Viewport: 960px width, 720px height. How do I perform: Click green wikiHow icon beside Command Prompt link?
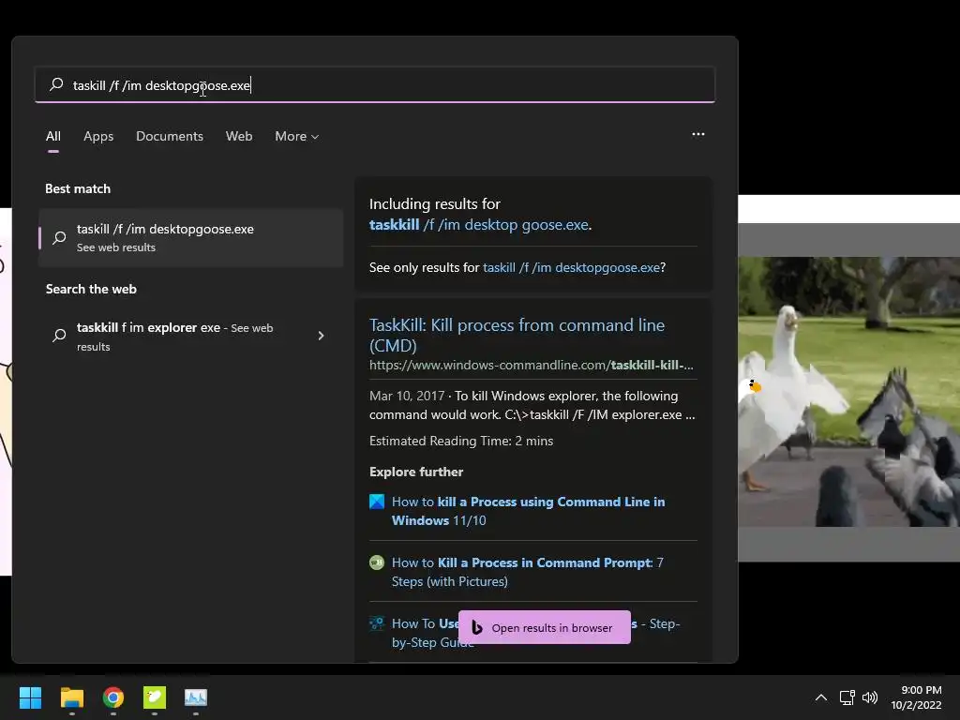pyautogui.click(x=377, y=562)
